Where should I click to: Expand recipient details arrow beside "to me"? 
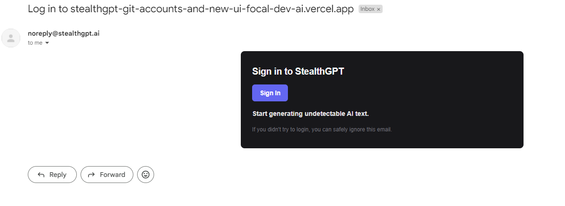pos(47,43)
